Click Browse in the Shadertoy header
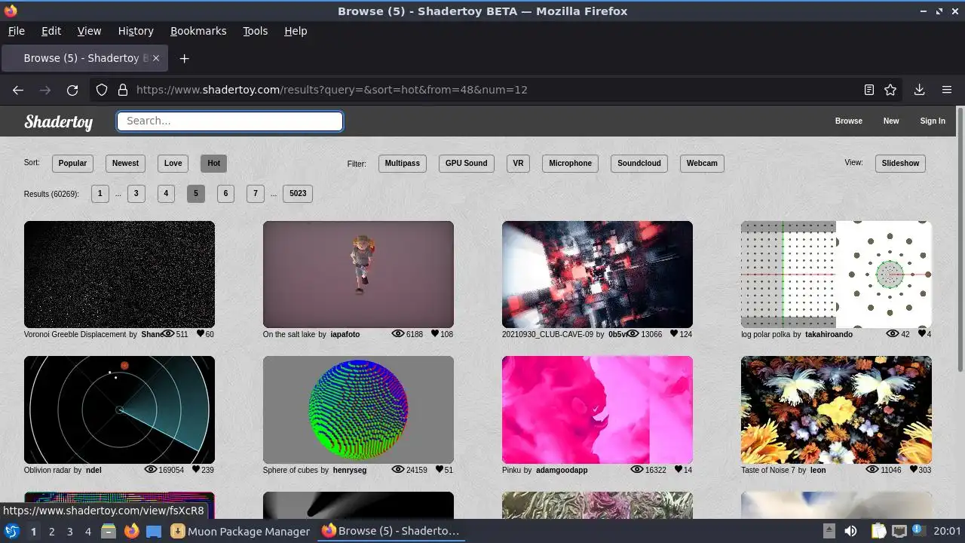The image size is (965, 543). (848, 121)
